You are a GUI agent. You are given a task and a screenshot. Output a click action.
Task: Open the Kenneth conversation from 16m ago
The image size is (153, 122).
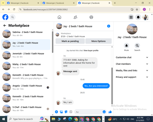(x=26, y=98)
